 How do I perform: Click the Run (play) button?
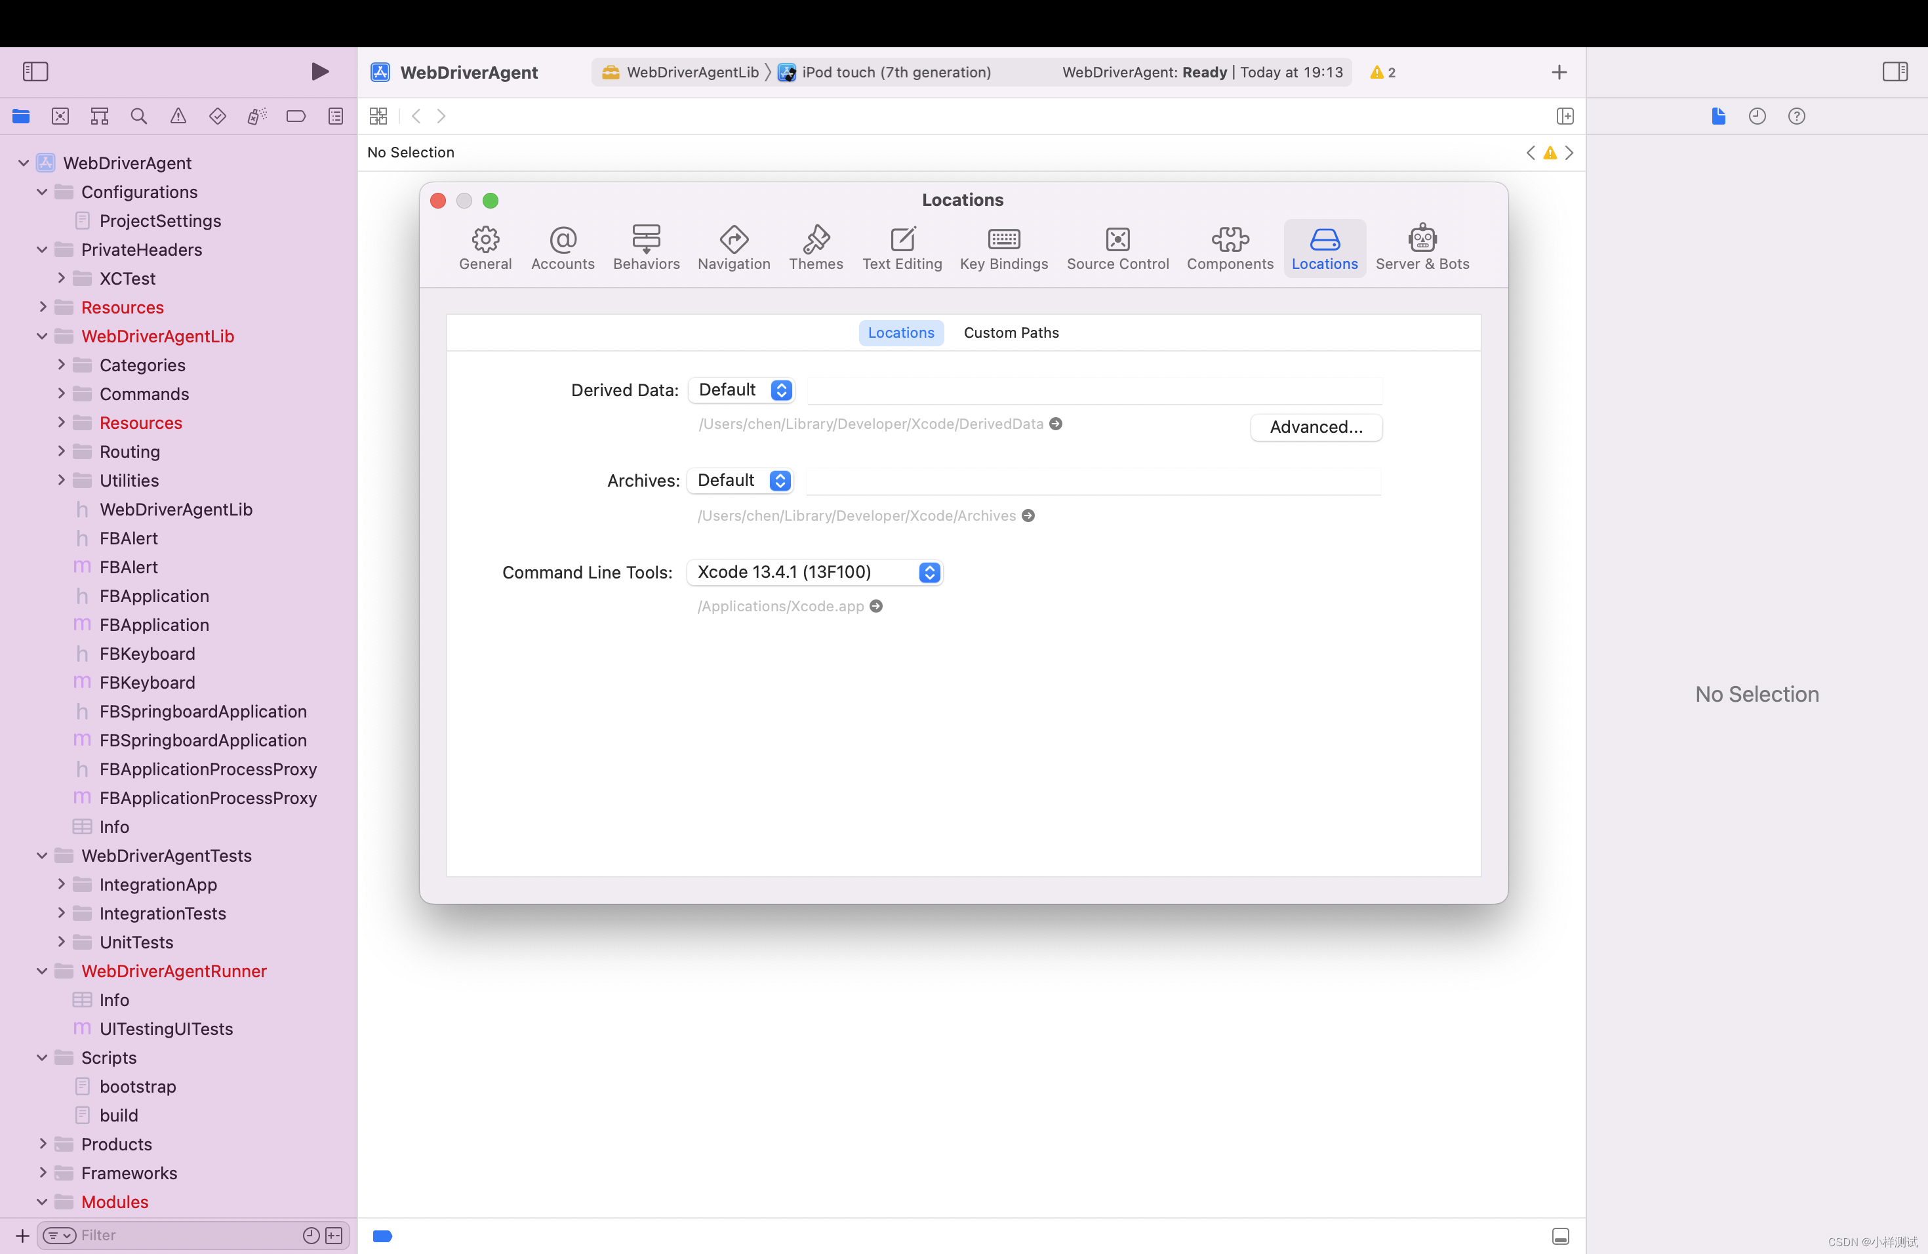tap(319, 71)
